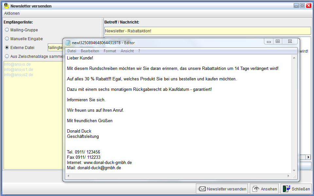Minimize the Editor window

(269, 41)
